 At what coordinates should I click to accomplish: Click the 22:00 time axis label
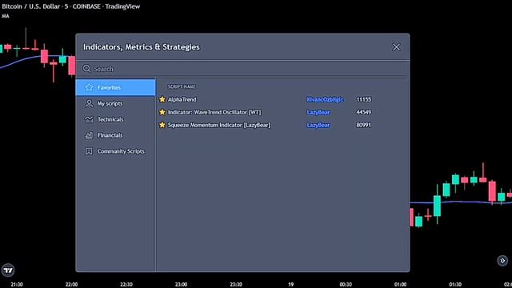coord(71,285)
